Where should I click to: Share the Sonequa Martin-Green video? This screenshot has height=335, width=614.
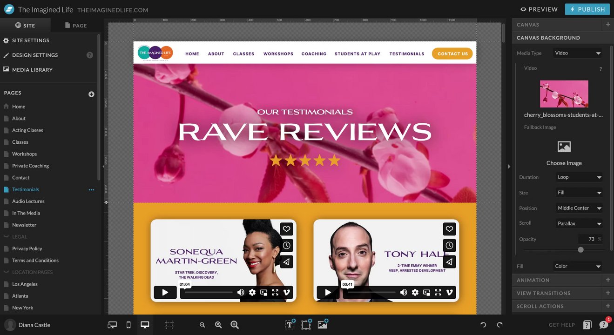[x=286, y=262]
